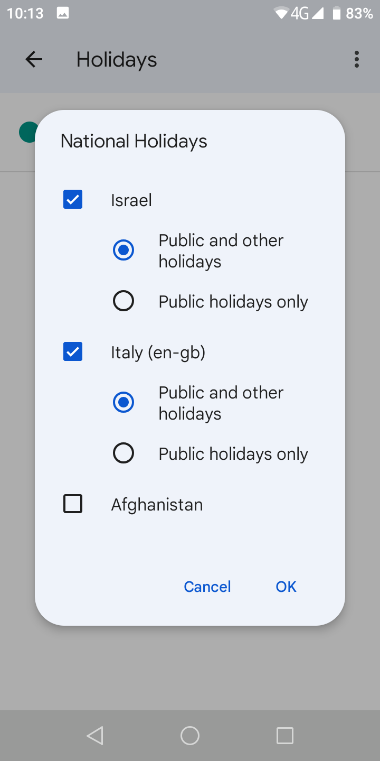Image resolution: width=380 pixels, height=761 pixels.
Task: Uncheck the Israel holidays checkbox
Action: point(73,199)
